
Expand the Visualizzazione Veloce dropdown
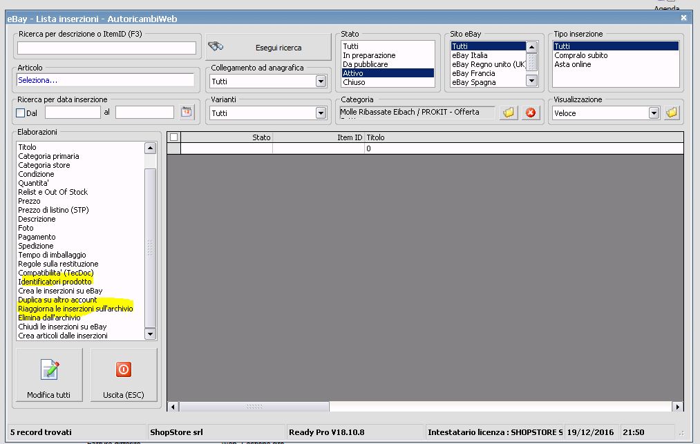654,113
